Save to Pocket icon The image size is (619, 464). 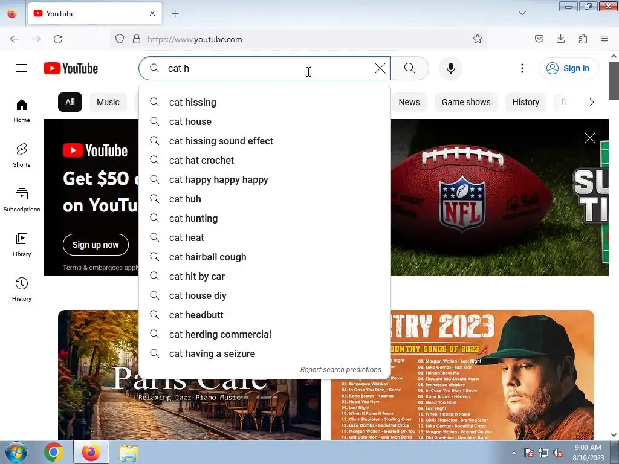coord(539,39)
